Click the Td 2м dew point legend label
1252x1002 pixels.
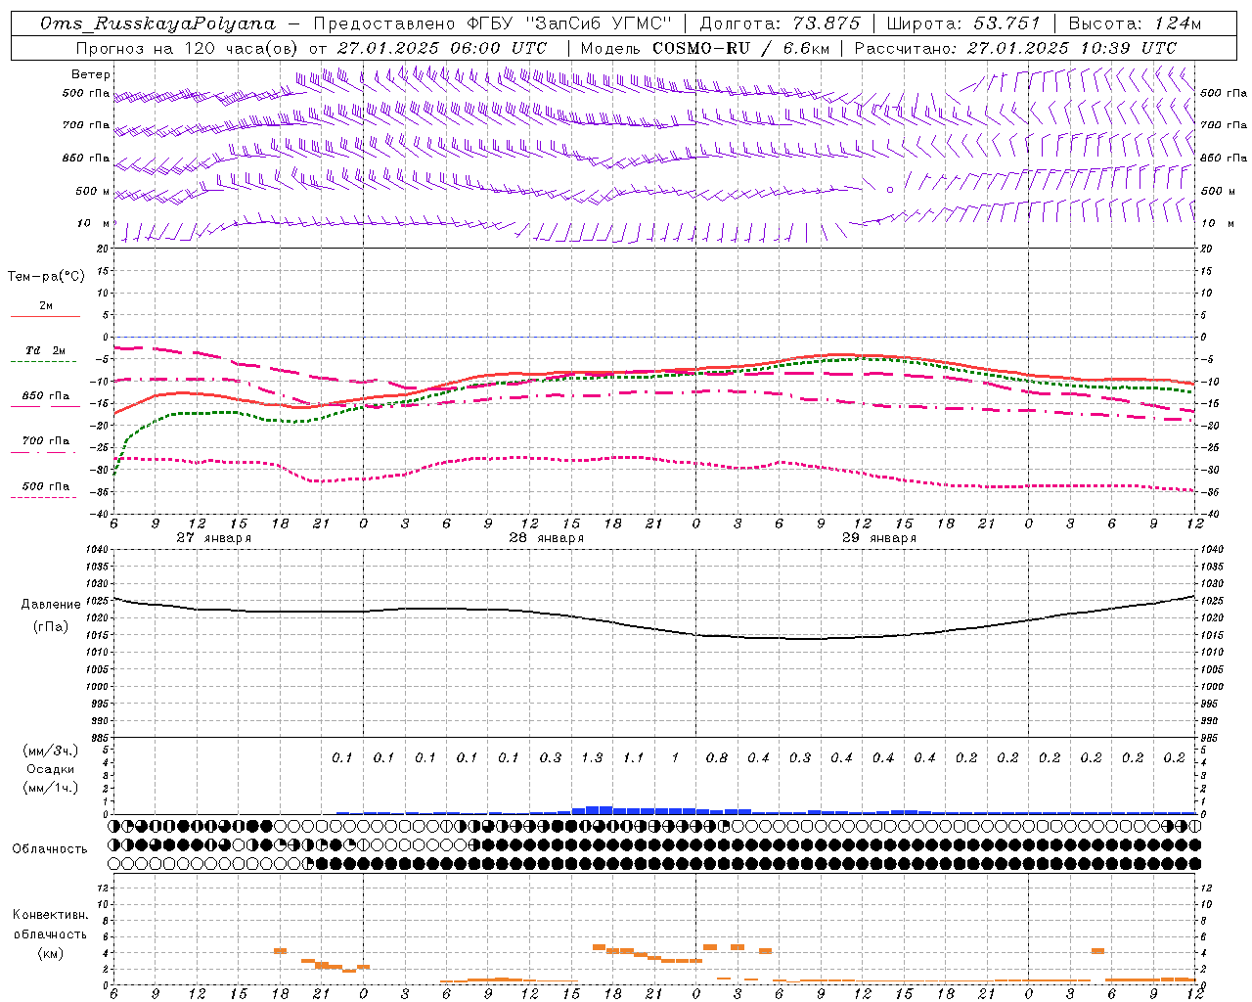tap(46, 350)
